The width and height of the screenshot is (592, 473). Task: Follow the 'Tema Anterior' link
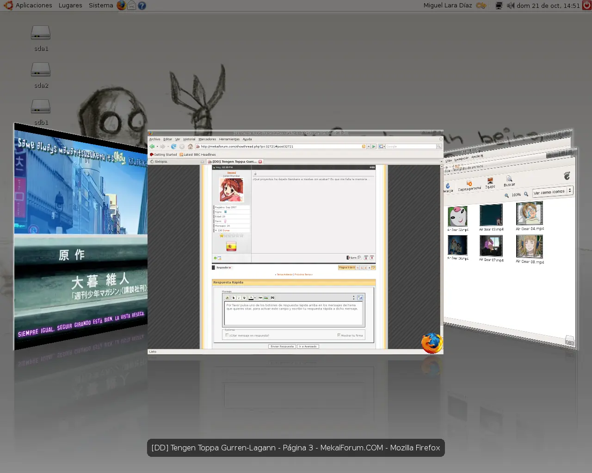(x=284, y=274)
